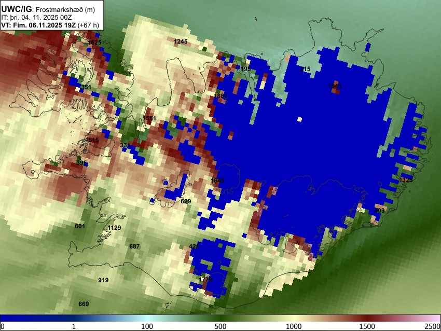Click the single white pixel inside the blue area
Image resolution: width=441 pixels, height=331 pixels.
(x=299, y=119)
